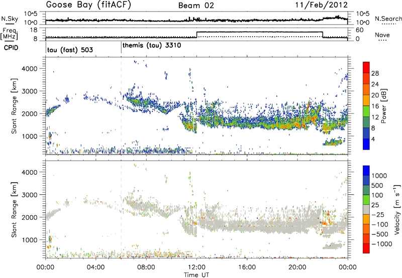Click the 4000 tick of power panel
The image size is (402, 278).
29,69
